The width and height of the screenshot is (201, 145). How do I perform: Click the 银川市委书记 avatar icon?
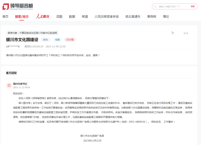tap(9, 85)
